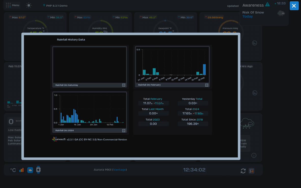Click the Min 30.6° dewpoint badge

tap(185, 17)
